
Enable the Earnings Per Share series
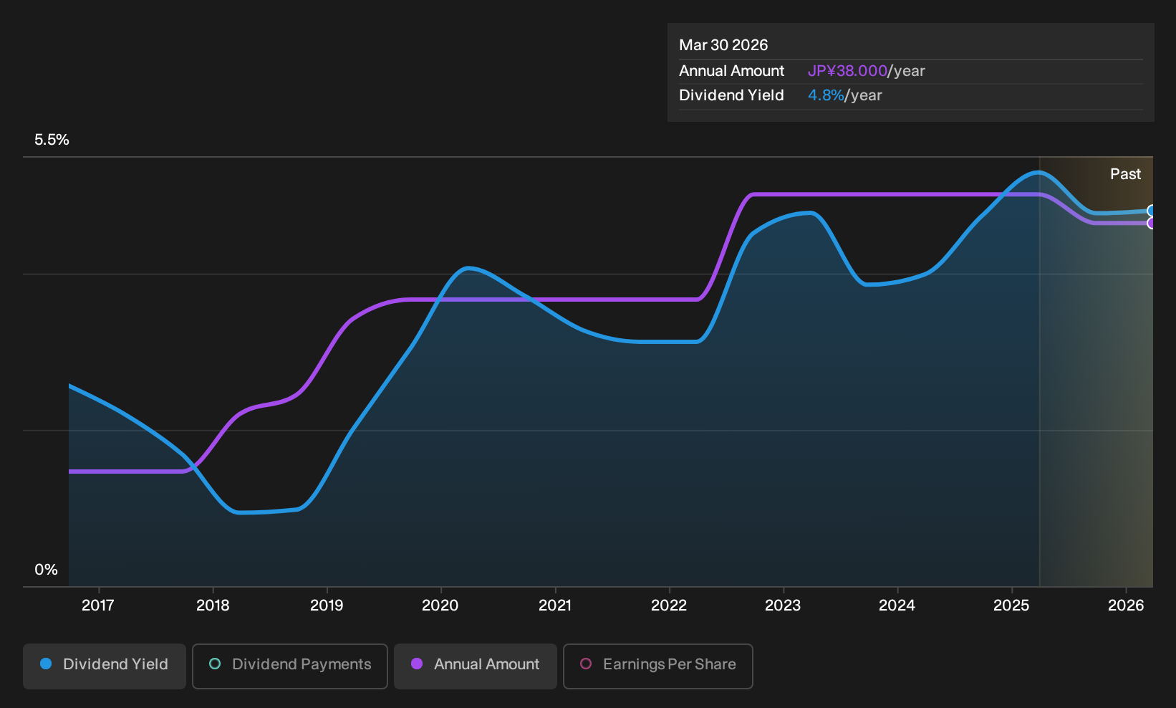click(658, 666)
